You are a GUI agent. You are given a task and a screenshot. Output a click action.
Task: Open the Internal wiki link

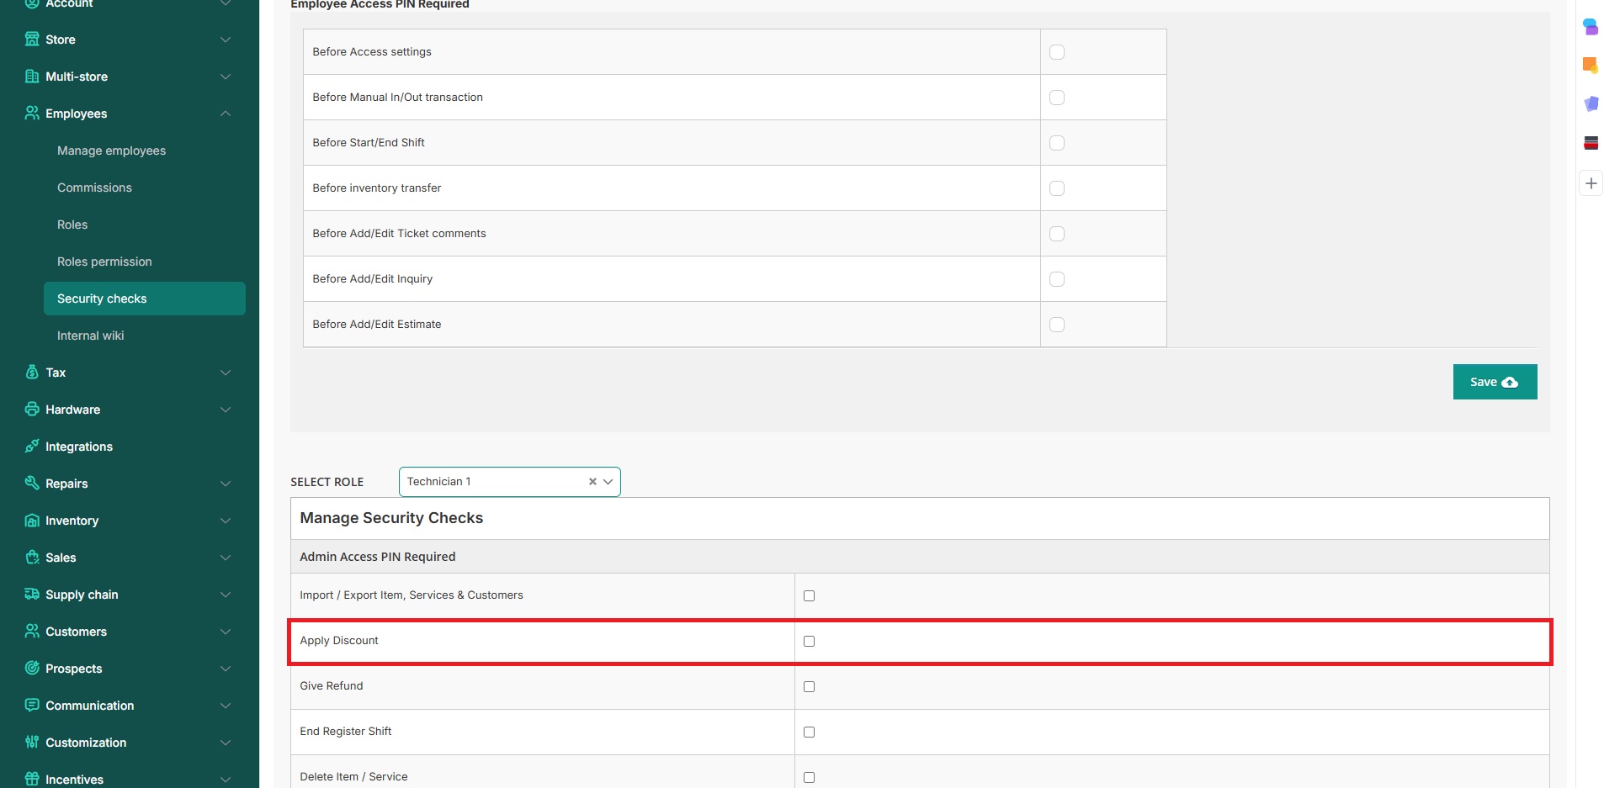(x=90, y=336)
